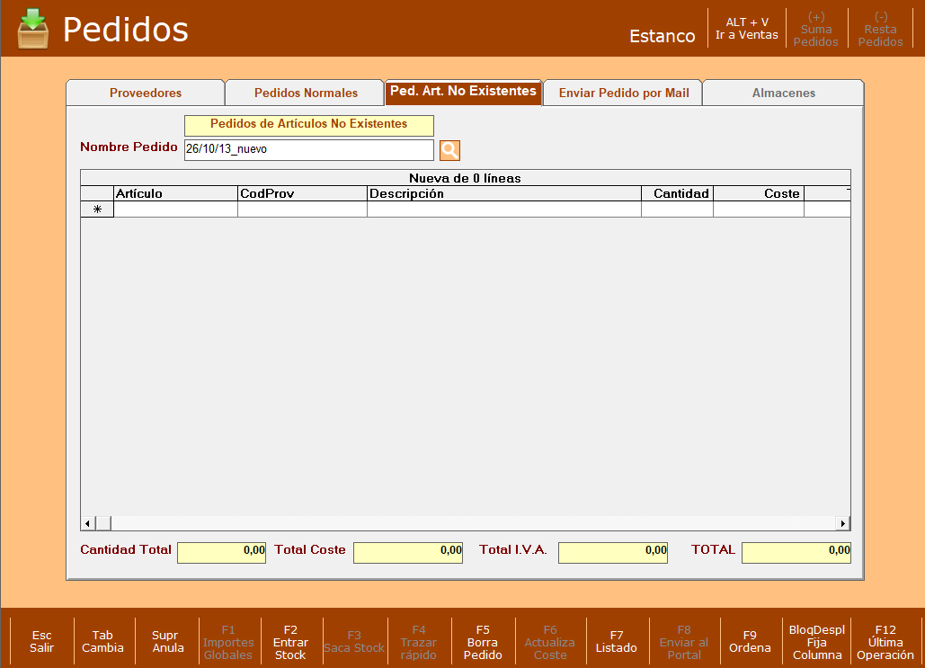
Task: Click the Coste column header
Action: pyautogui.click(x=759, y=193)
